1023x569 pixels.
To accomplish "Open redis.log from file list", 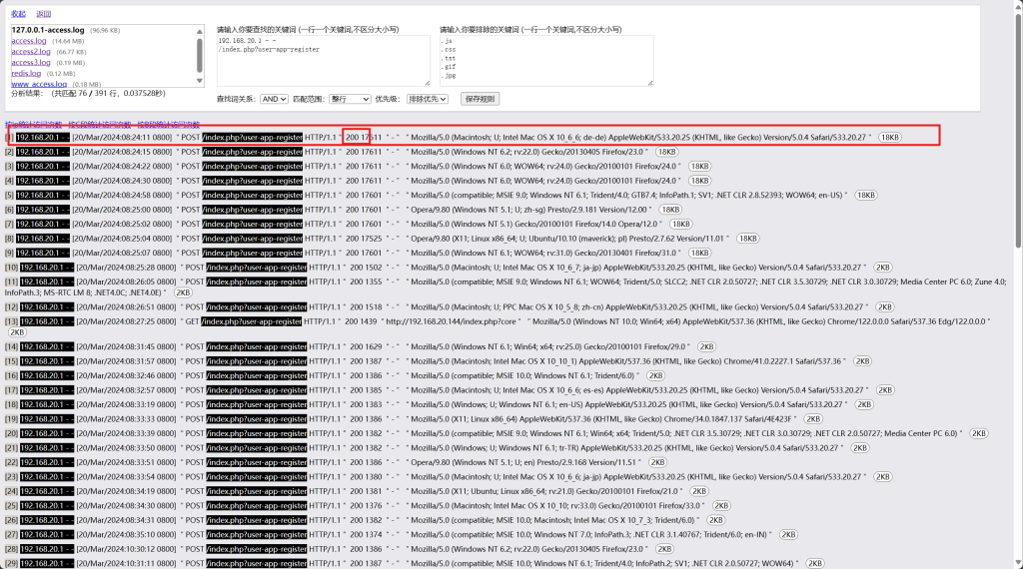I will [26, 74].
